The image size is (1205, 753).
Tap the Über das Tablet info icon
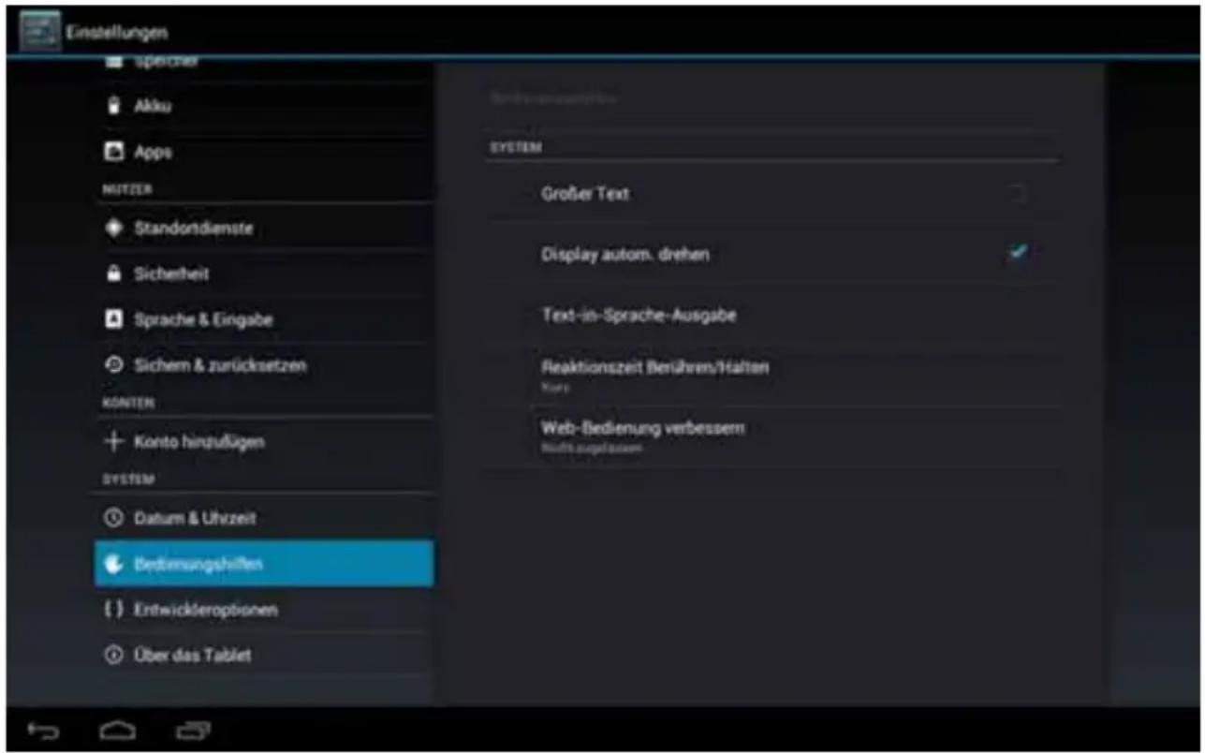(114, 656)
